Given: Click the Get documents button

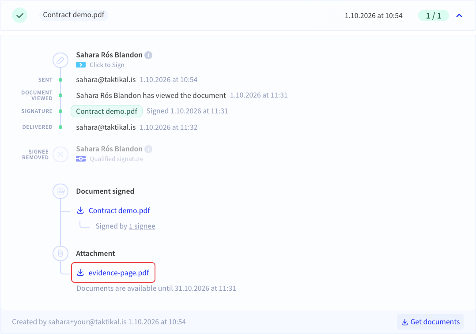Looking at the screenshot, I should pos(430,322).
